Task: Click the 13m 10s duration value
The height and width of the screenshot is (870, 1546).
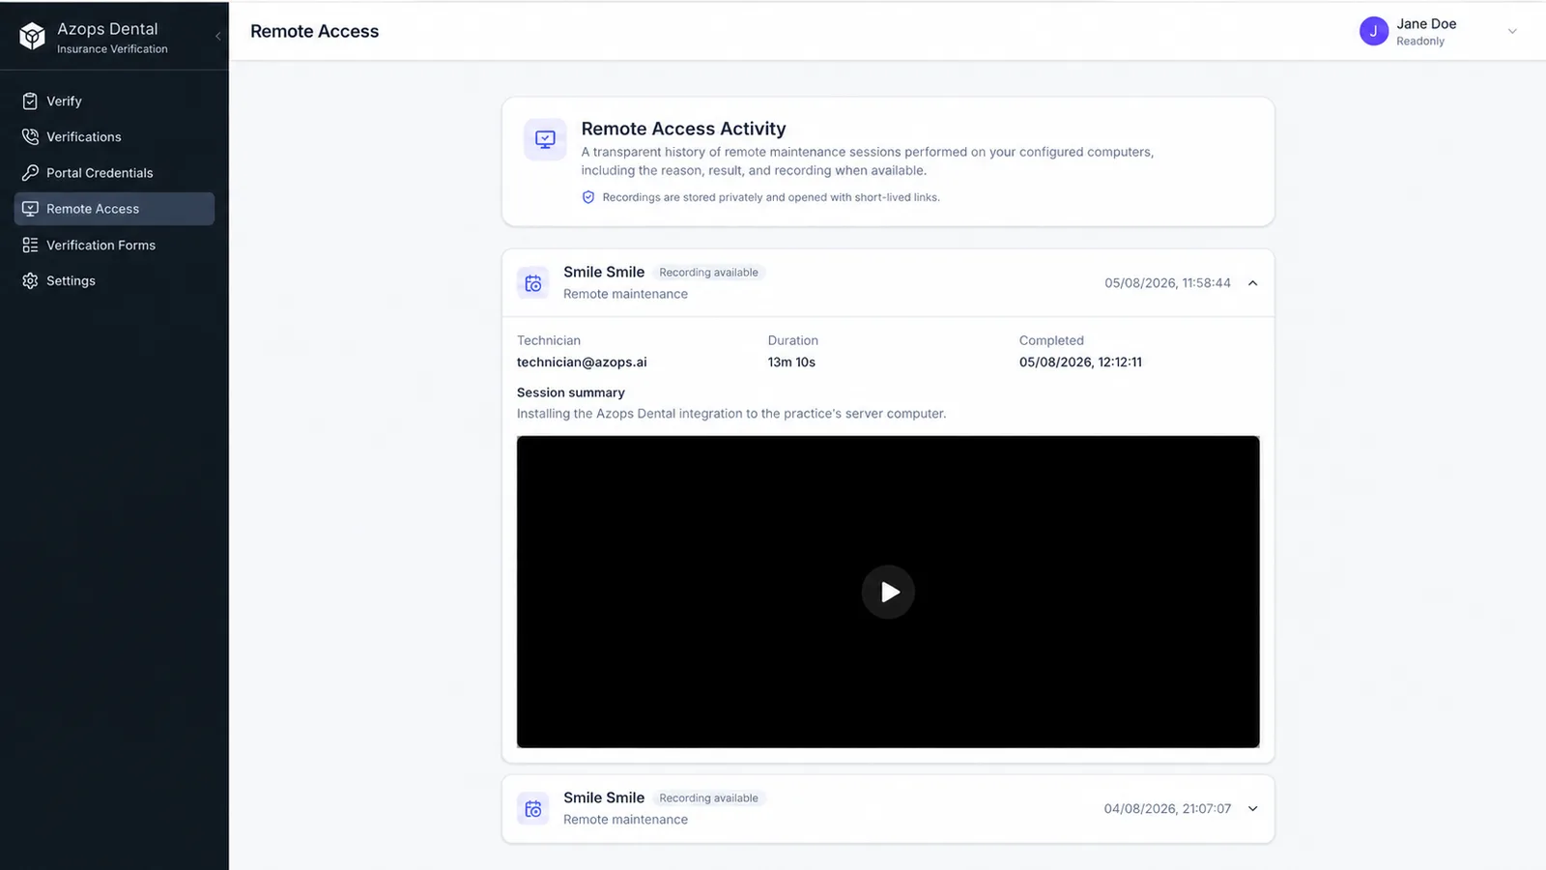Action: point(791,362)
